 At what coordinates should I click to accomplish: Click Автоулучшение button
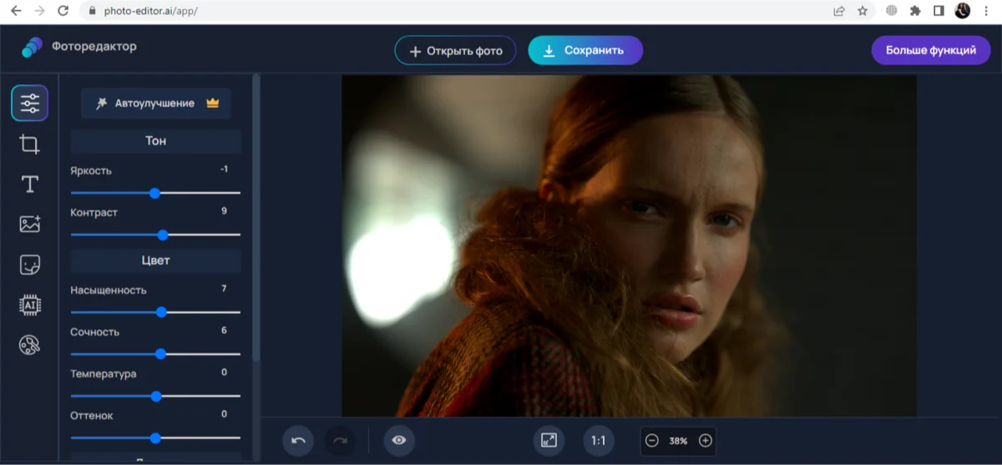tap(156, 104)
